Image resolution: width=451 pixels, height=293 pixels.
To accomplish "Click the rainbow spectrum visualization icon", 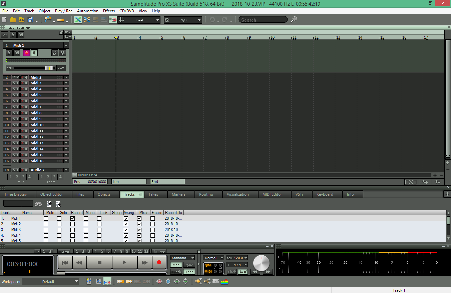I will 224,281.
